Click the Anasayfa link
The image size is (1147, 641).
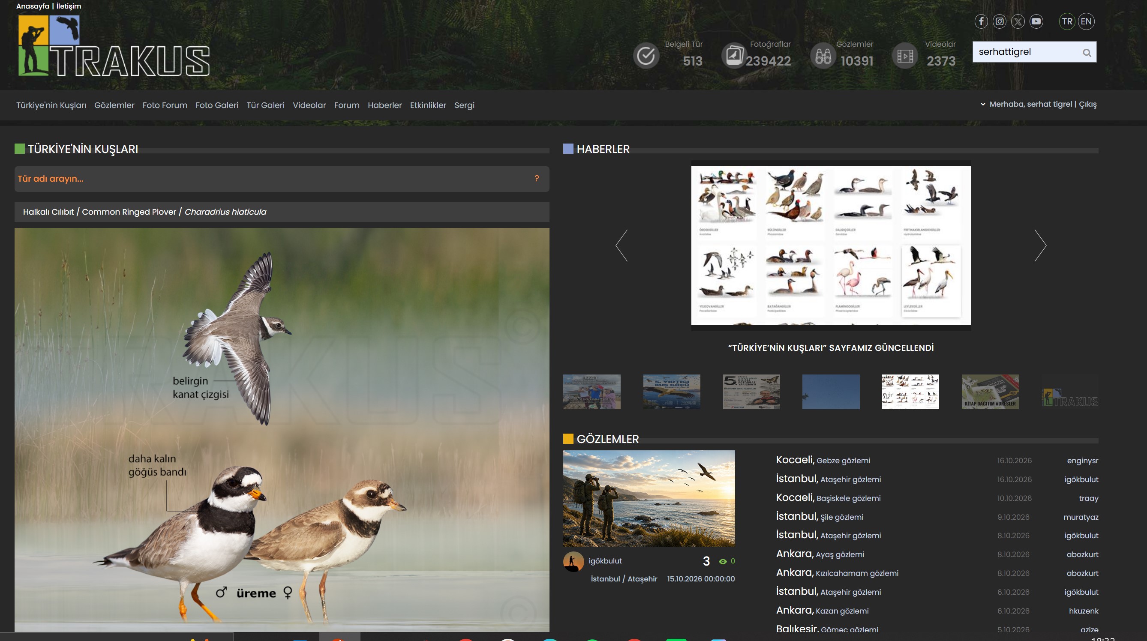click(x=33, y=6)
